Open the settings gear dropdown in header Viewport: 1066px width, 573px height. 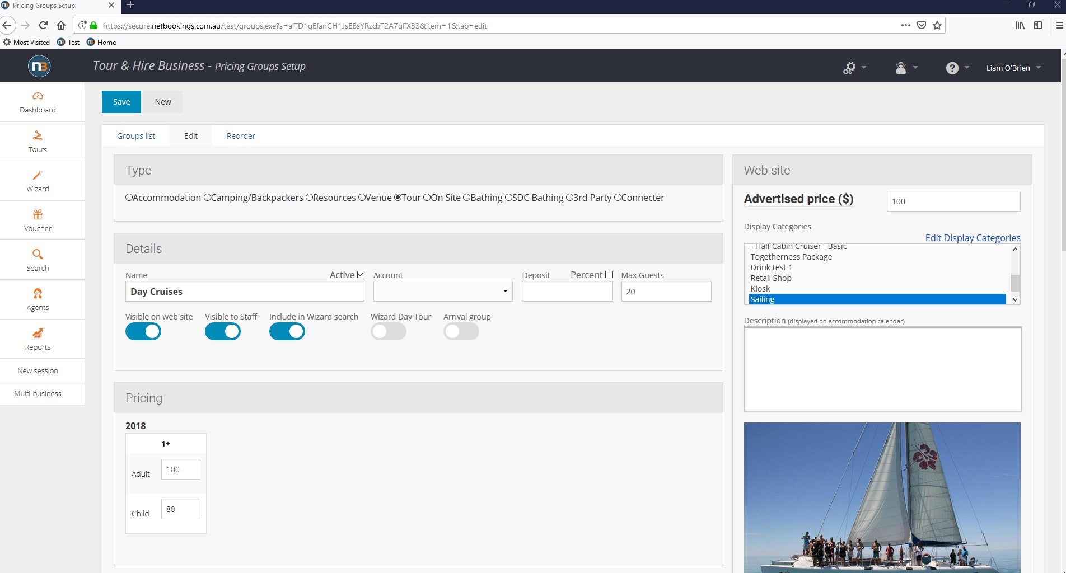[854, 68]
